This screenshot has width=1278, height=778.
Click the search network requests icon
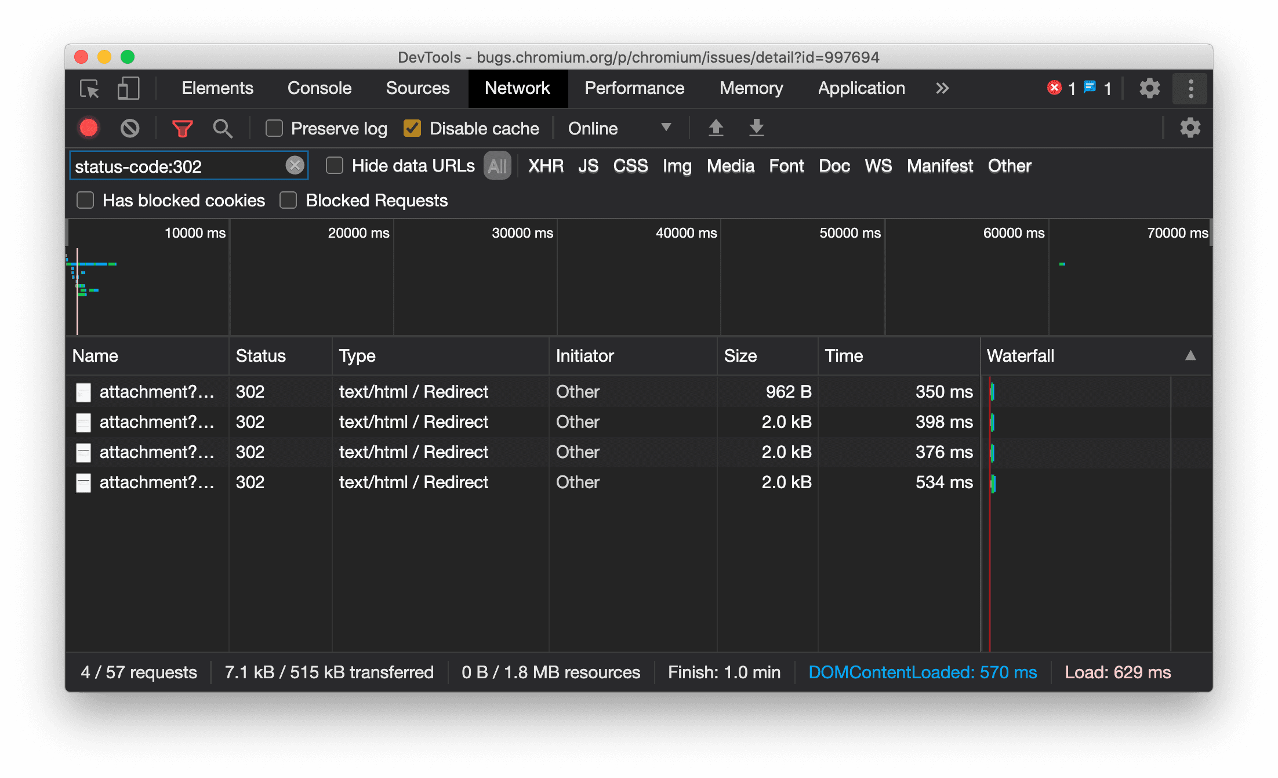coord(223,128)
